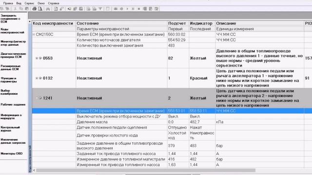The width and height of the screenshot is (312, 175).
Task: Click the Stop toolbar button
Action: [x=139, y=9]
